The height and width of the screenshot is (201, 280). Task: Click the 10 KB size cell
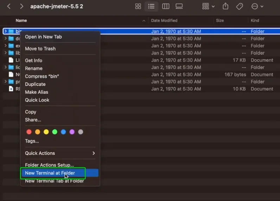[x=239, y=89]
